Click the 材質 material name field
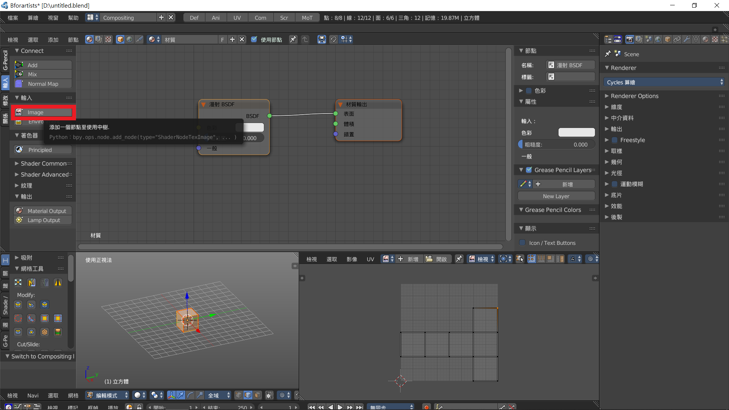Screen dimensions: 729x410 pyautogui.click(x=190, y=39)
